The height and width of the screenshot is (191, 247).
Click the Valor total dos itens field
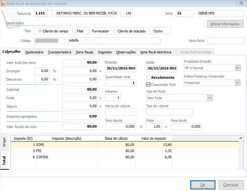point(80,63)
